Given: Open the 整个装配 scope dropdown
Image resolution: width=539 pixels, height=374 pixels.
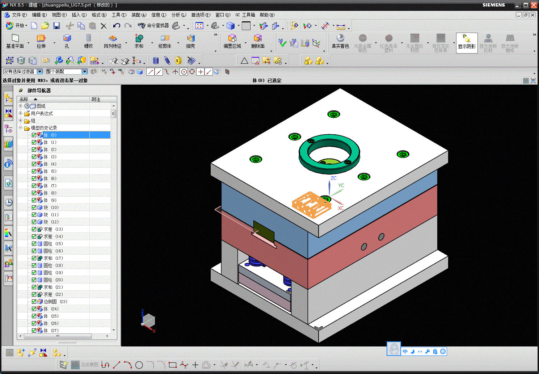Looking at the screenshot, I should coord(85,72).
